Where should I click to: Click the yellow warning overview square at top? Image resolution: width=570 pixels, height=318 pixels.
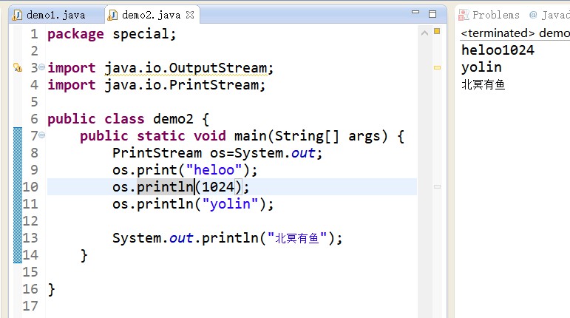tap(437, 31)
